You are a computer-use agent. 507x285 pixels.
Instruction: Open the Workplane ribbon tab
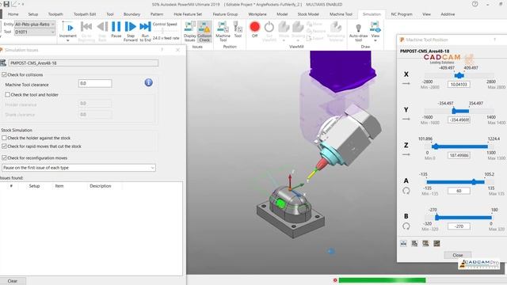[x=257, y=14]
